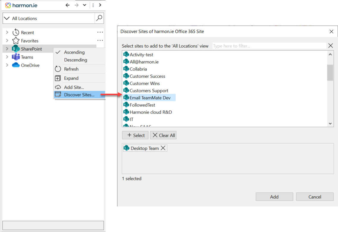Click the site list scroll up arrow

click(330, 54)
